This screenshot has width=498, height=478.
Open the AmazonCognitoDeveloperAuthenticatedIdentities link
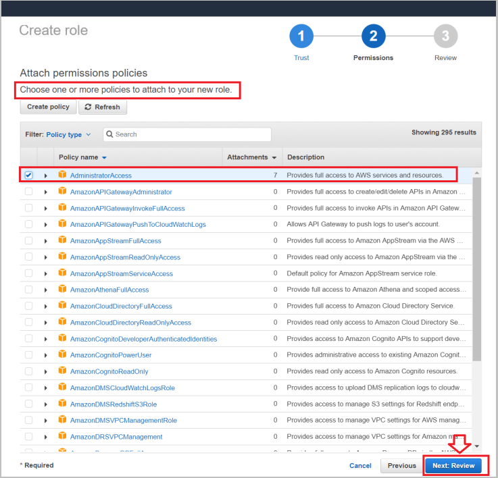pyautogui.click(x=143, y=339)
